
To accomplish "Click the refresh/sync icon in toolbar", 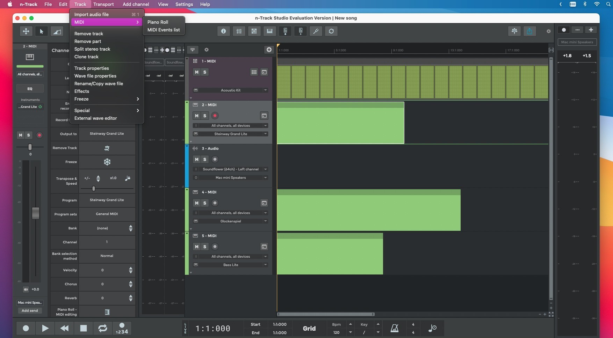I will click(331, 31).
